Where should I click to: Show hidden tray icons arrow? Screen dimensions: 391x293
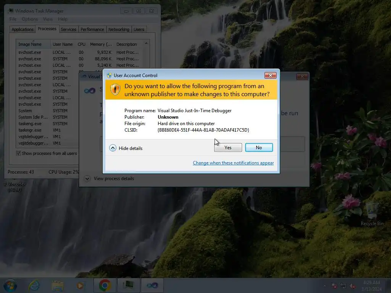pos(325,286)
